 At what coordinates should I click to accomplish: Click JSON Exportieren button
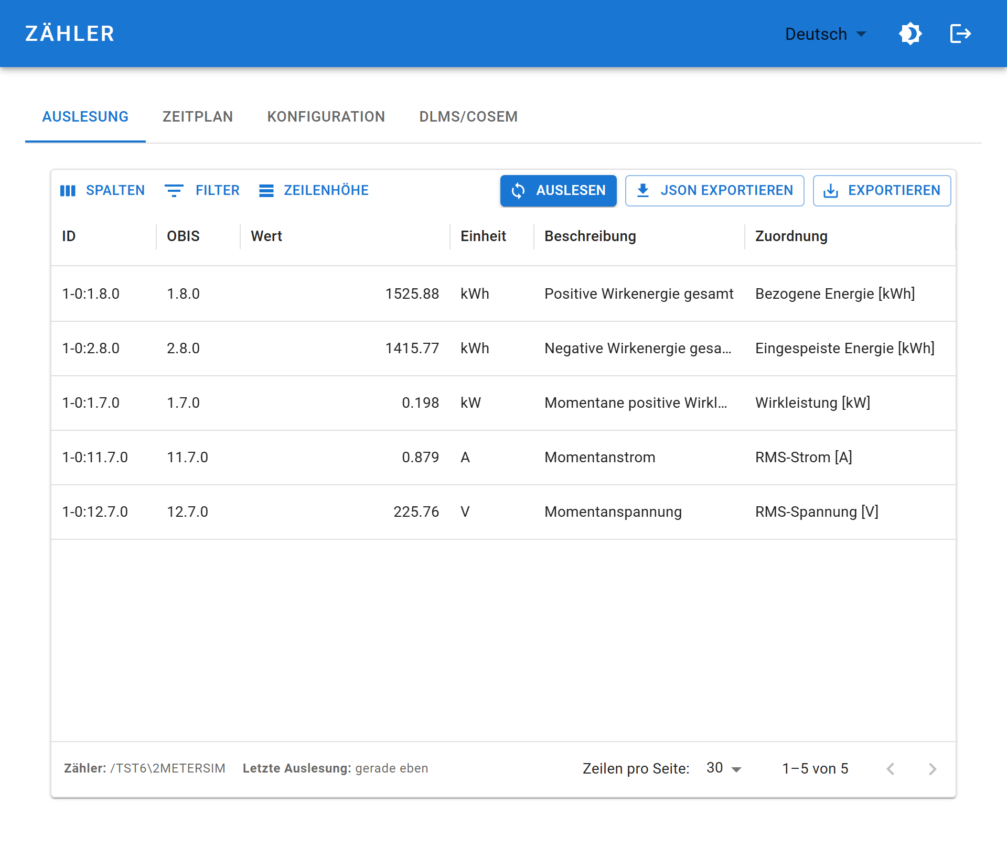[x=714, y=190]
